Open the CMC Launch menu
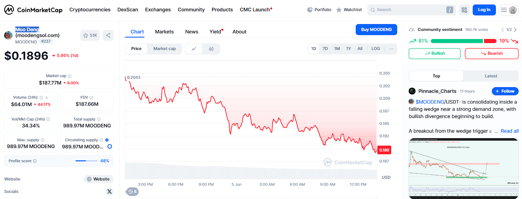The width and height of the screenshot is (522, 199). click(x=256, y=10)
